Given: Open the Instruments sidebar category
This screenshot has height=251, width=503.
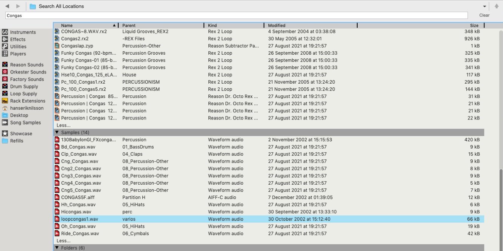Looking at the screenshot, I should tap(23, 32).
